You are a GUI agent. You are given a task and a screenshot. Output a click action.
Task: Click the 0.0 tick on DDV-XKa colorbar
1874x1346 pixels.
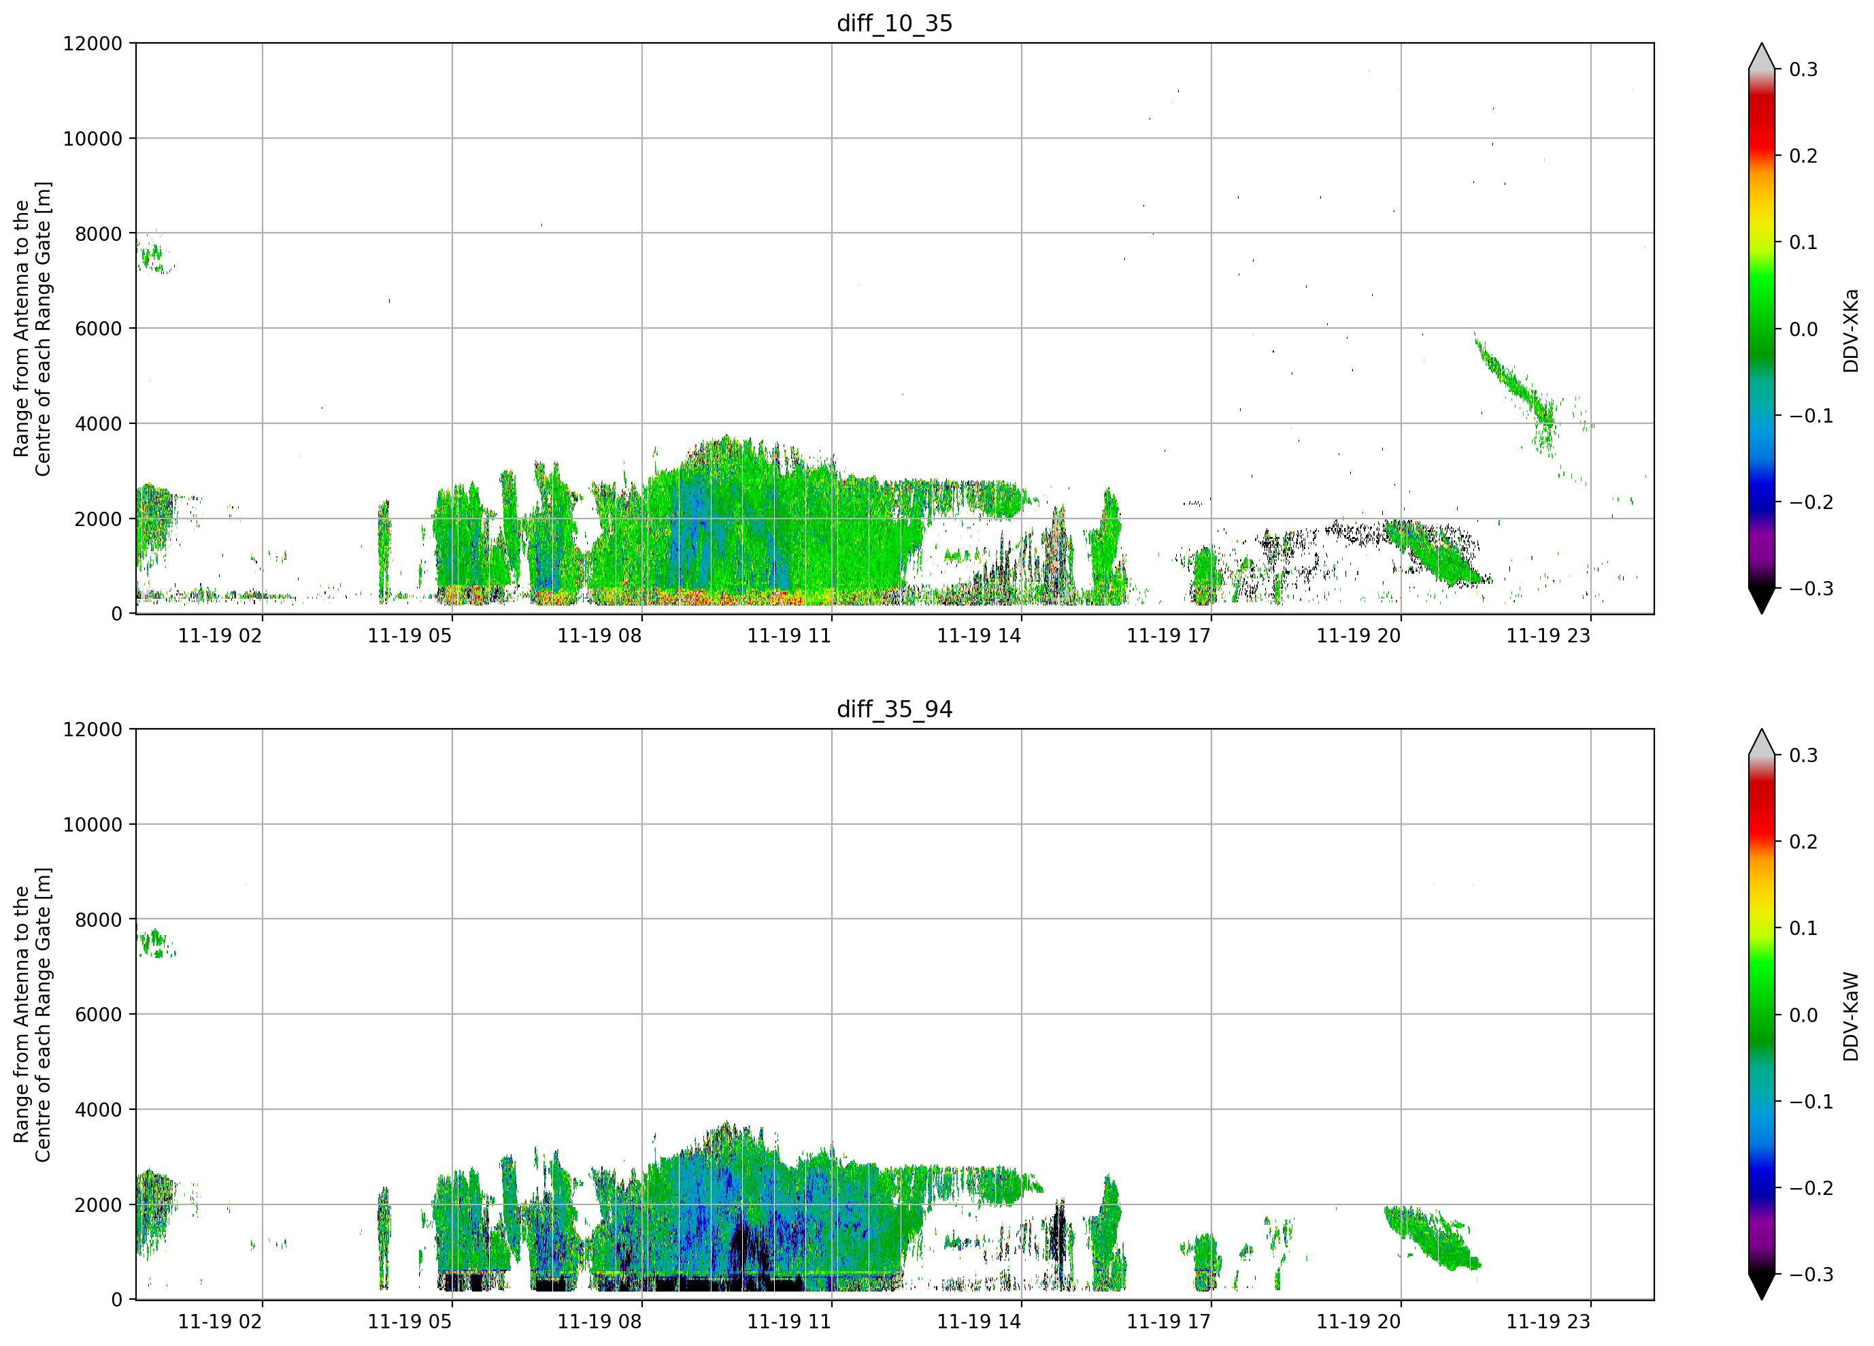coord(1804,329)
